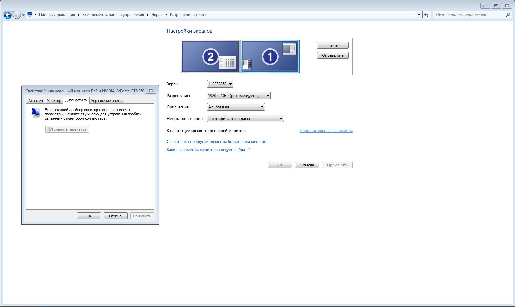Click the monitor icon in Диагностика tab
515x307 pixels.
[36, 113]
